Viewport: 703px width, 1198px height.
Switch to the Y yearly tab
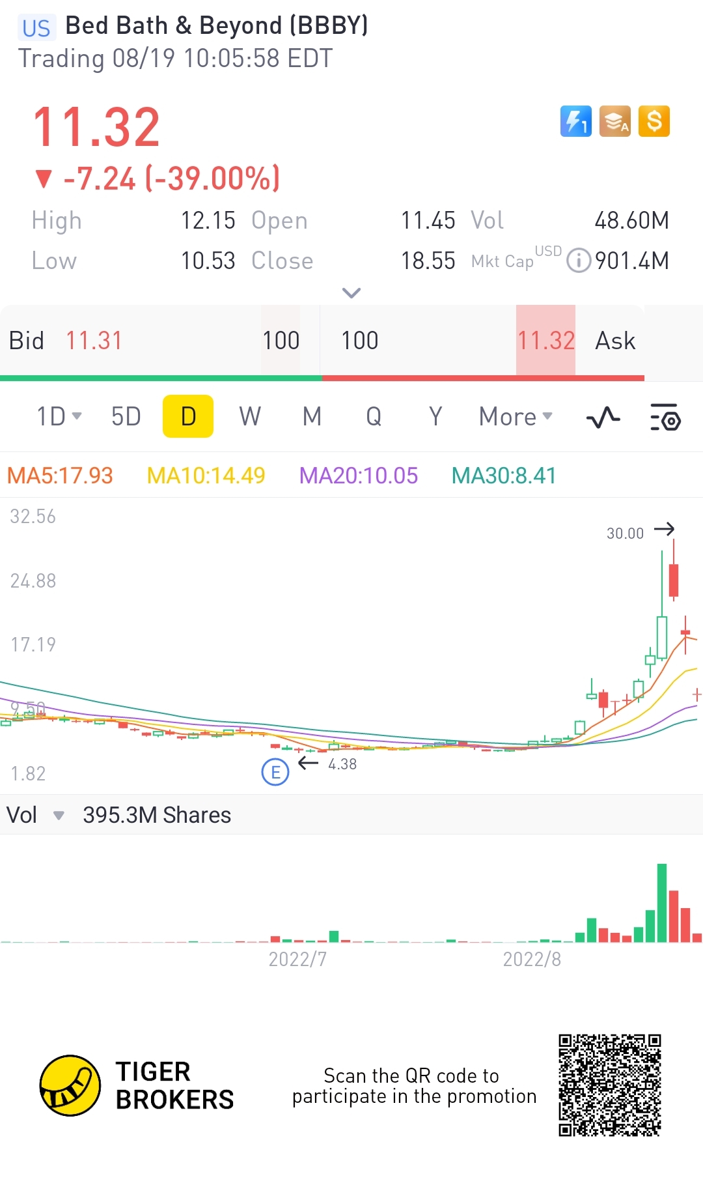[435, 416]
